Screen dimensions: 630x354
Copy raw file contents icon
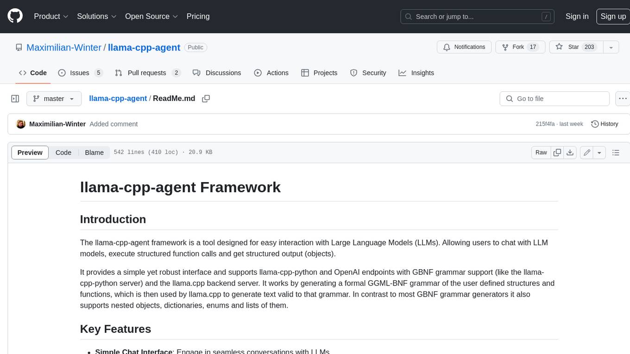[557, 152]
